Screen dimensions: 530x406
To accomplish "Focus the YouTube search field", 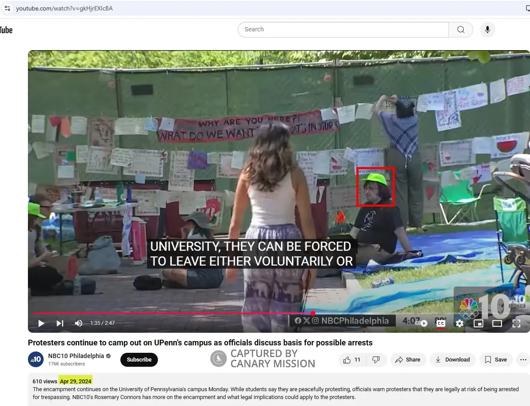I will point(343,30).
